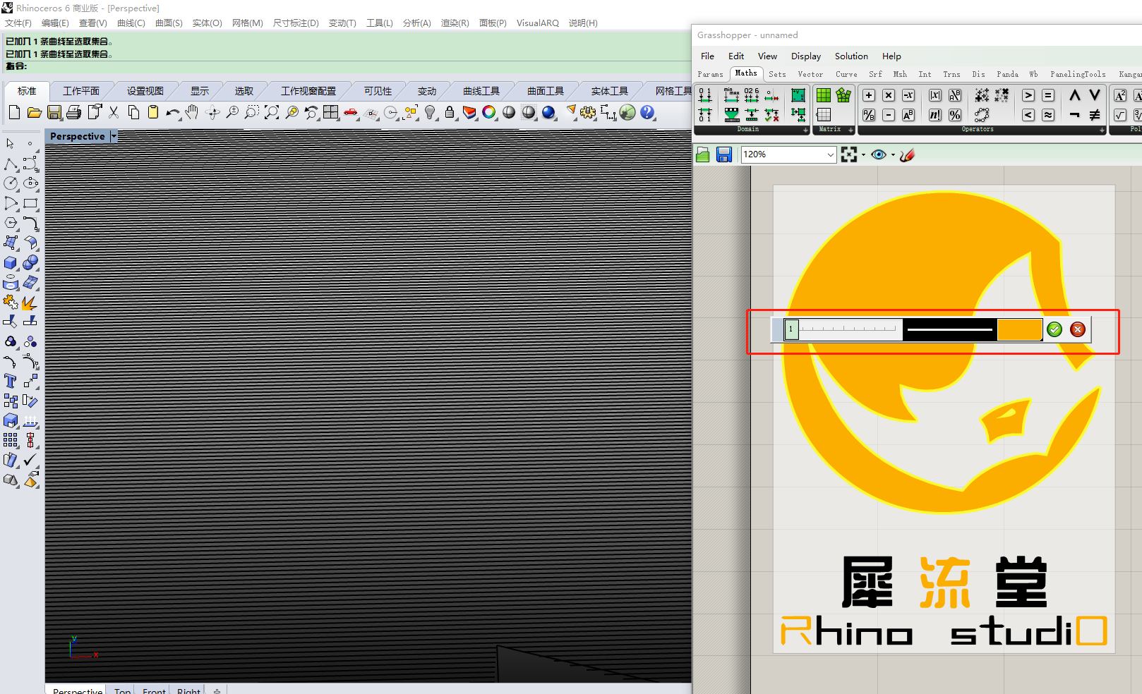Add the Addition operator component
Viewport: 1142px width, 694px height.
click(x=869, y=95)
